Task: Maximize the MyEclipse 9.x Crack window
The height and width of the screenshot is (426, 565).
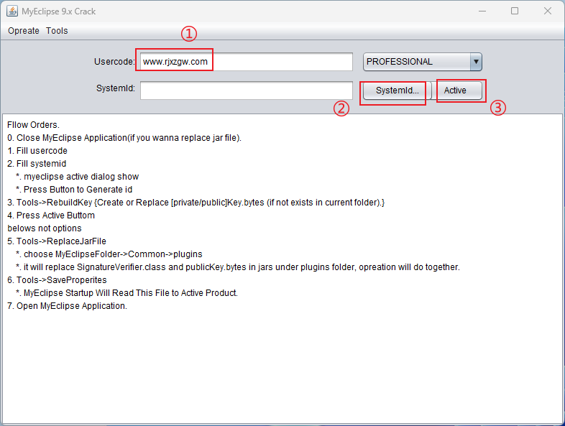Action: (x=515, y=11)
